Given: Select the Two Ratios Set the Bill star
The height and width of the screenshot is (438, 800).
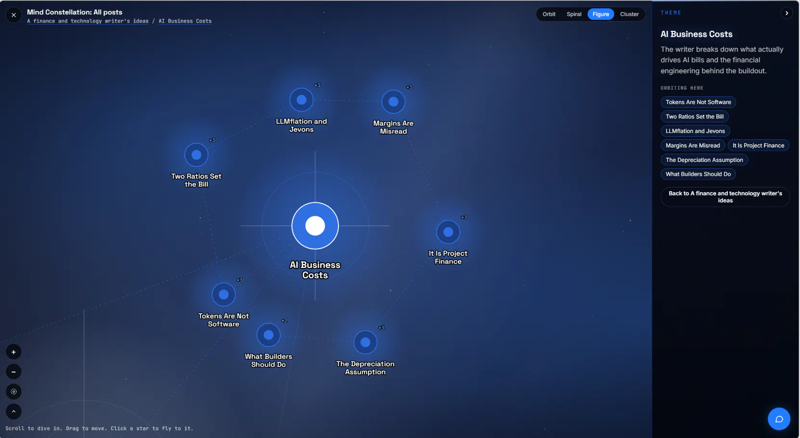Looking at the screenshot, I should click(x=196, y=155).
